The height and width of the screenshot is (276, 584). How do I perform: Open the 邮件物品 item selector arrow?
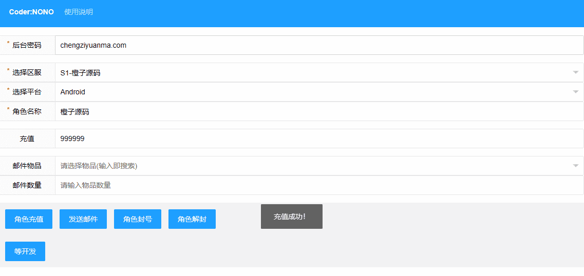click(x=575, y=166)
